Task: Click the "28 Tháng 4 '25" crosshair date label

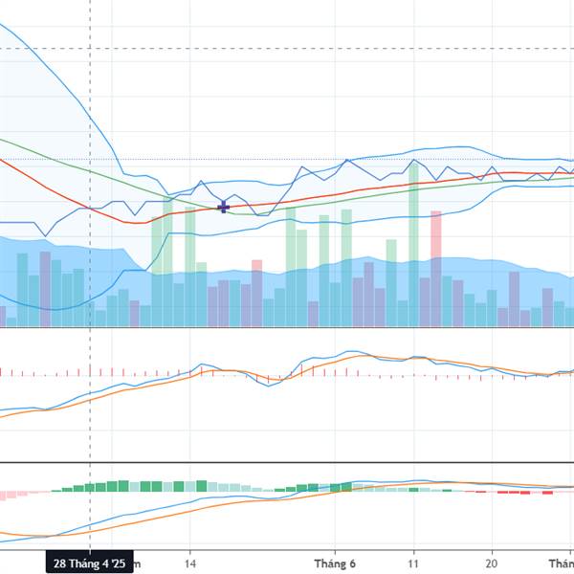Action: (89, 563)
